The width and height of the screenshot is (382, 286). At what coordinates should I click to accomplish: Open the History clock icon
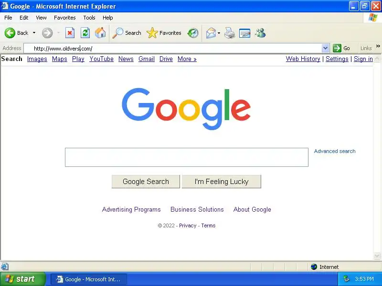tap(193, 33)
